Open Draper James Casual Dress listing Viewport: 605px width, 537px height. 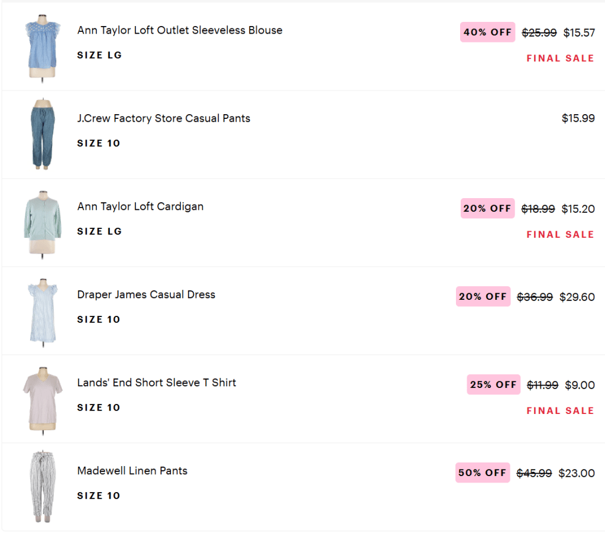click(146, 295)
